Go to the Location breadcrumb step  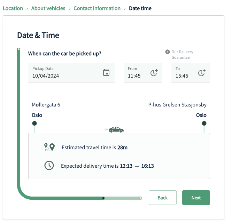(x=13, y=8)
